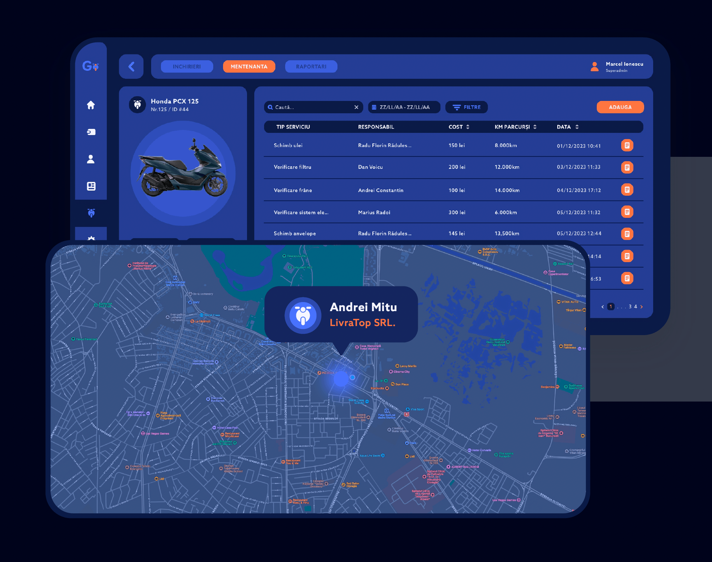Open details document icon for Schimb anvelope

627,234
